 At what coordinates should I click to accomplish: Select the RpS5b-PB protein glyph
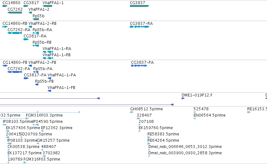[37, 85]
